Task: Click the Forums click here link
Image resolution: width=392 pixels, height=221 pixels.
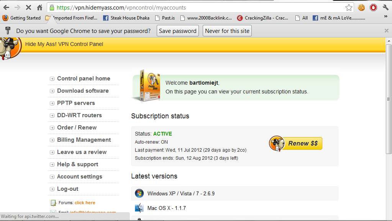Action: pyautogui.click(x=85, y=203)
